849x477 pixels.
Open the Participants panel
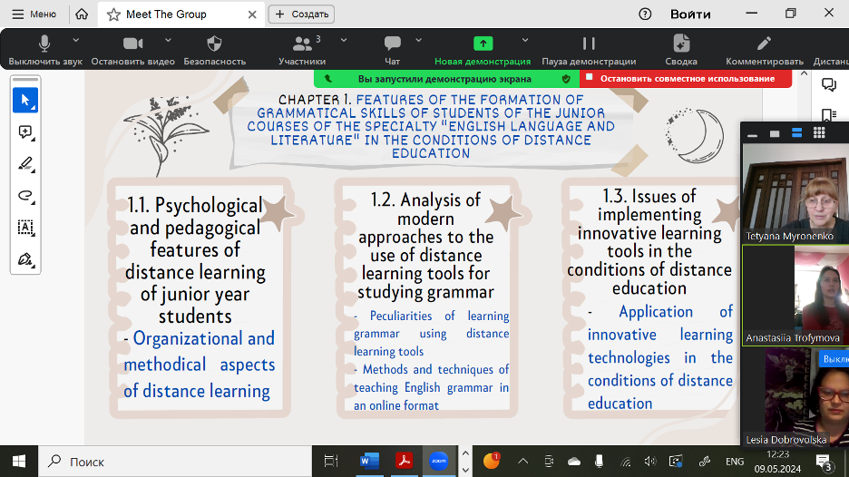302,44
